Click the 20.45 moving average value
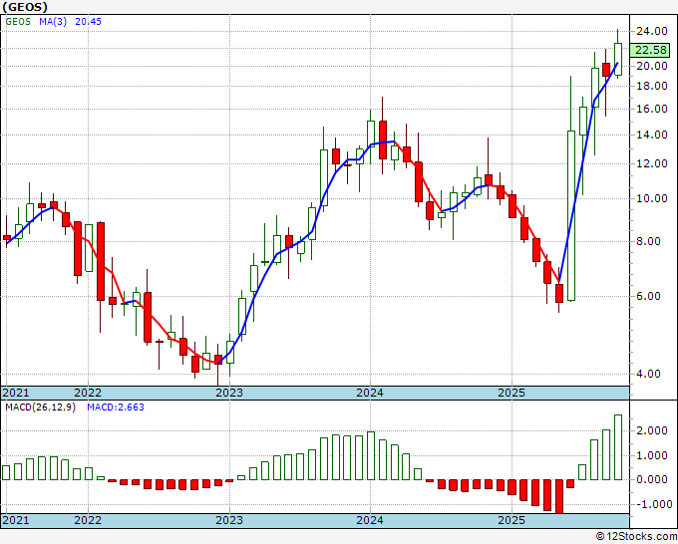Image resolution: width=678 pixels, height=544 pixels. 88,22
